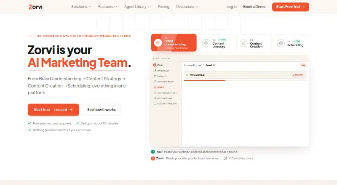Click the Start Free Trial button
Image resolution: width=337 pixels, height=185 pixels.
pos(291,7)
